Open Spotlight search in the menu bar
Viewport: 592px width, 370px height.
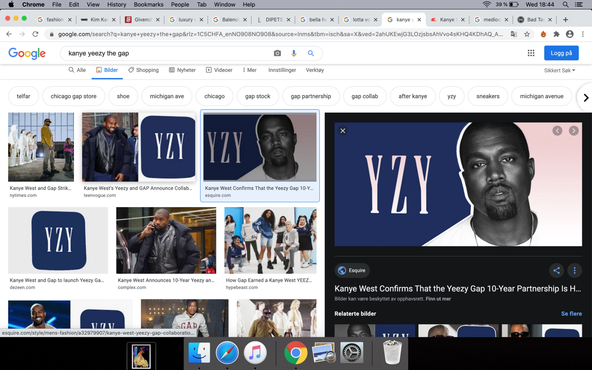pos(566,5)
